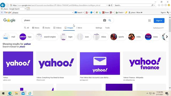Switch to the Videos results tab

57,28
